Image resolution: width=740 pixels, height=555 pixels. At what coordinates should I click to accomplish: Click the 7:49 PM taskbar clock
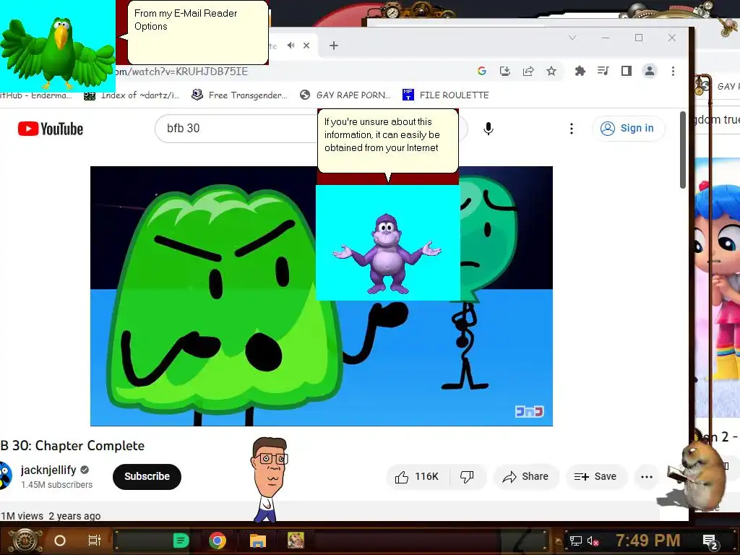tap(647, 541)
